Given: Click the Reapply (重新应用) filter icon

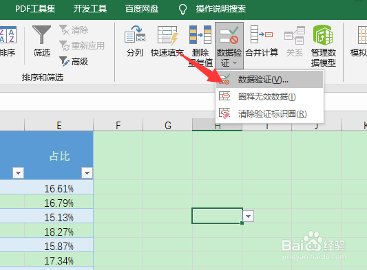Looking at the screenshot, I should [x=64, y=46].
